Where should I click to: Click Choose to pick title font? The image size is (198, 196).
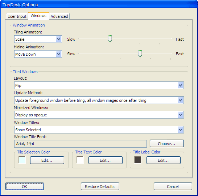point(167,144)
